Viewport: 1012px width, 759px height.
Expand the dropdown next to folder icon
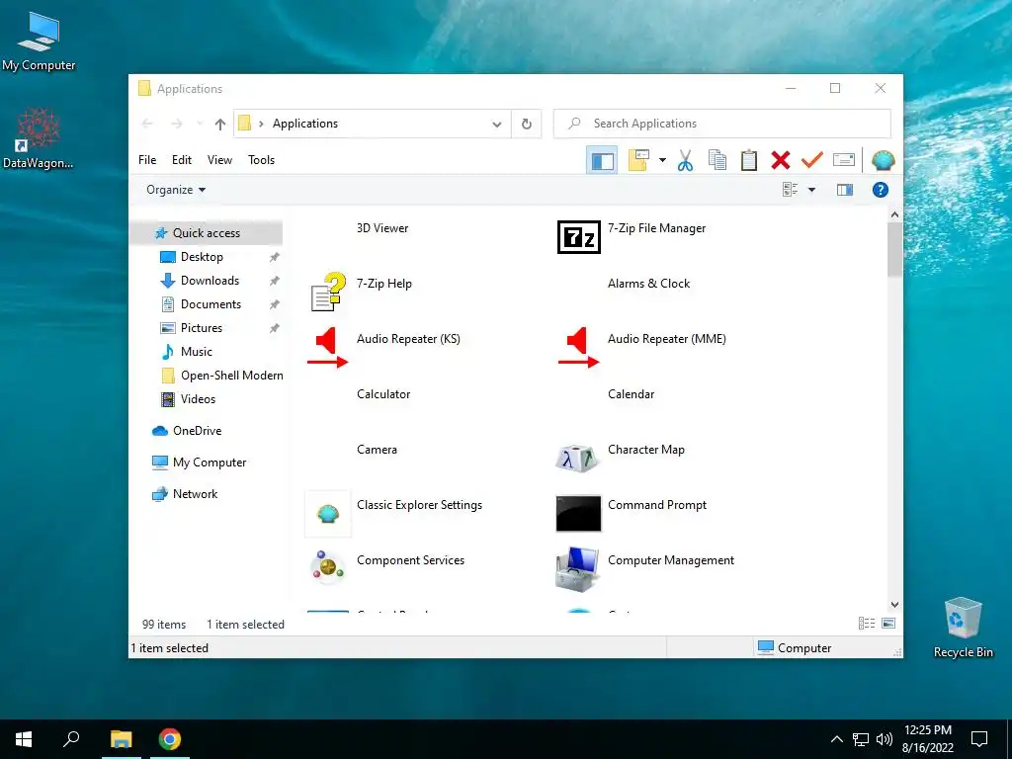[x=662, y=160]
